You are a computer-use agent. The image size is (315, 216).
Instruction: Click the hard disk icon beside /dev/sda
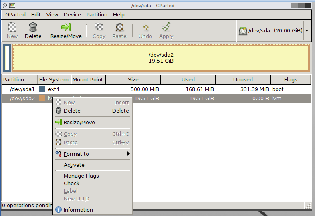[243, 31]
